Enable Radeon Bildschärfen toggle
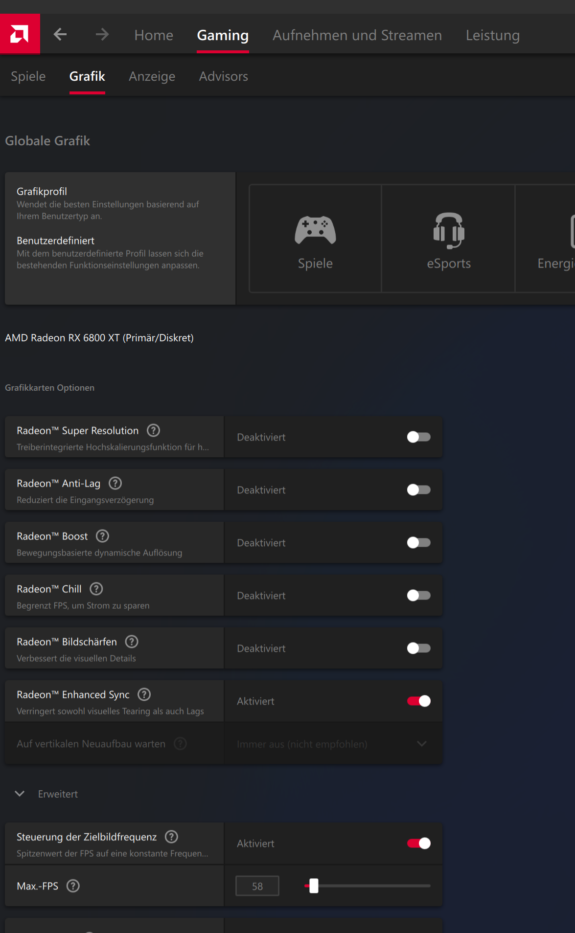This screenshot has width=575, height=933. coord(419,648)
